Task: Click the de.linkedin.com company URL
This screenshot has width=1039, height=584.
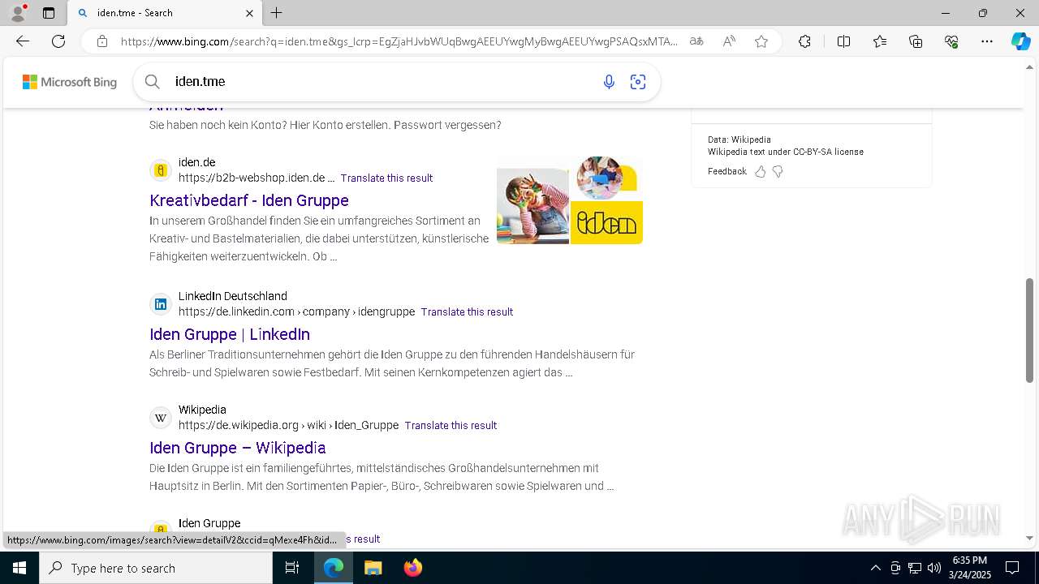Action: (x=296, y=311)
